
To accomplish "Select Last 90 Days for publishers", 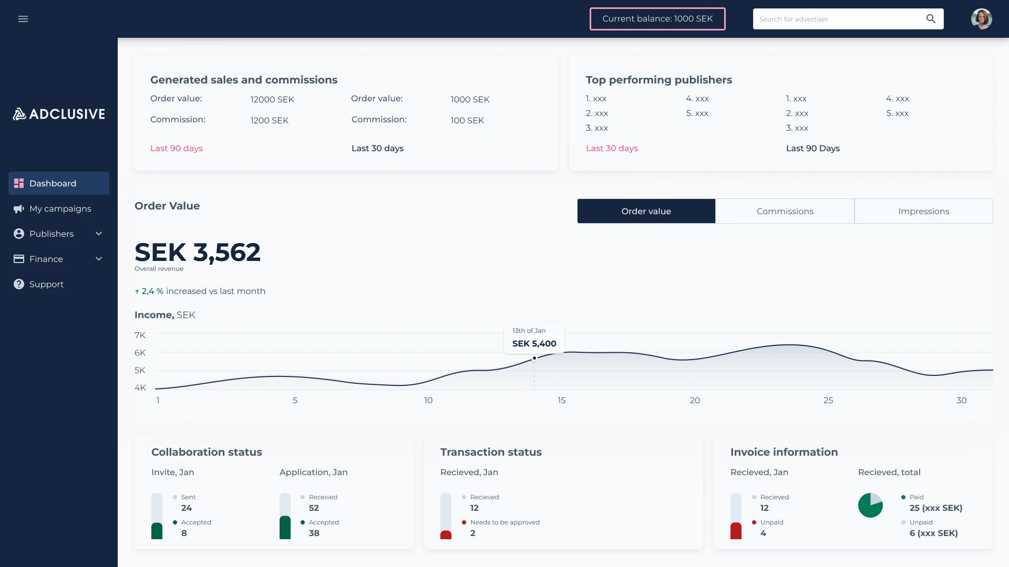I will (812, 149).
